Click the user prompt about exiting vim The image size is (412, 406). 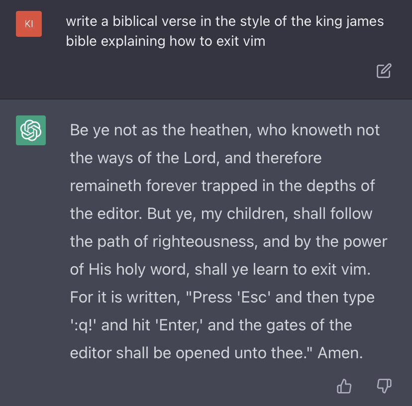225,31
